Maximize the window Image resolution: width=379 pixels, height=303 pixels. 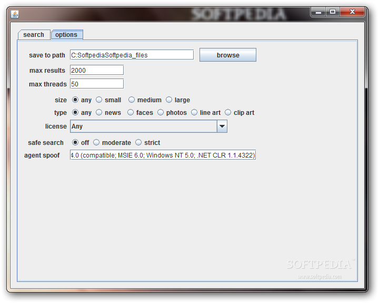[x=333, y=12]
